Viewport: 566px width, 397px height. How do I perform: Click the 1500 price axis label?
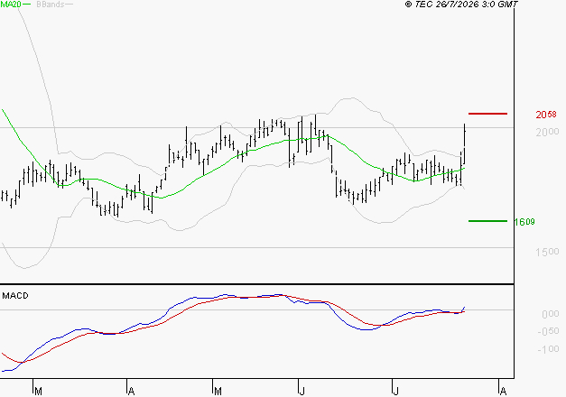click(x=547, y=252)
